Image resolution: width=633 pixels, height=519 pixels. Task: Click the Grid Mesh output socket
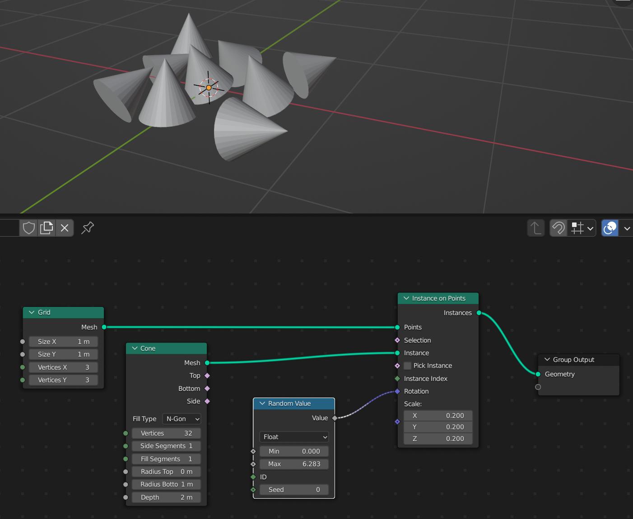tap(104, 327)
